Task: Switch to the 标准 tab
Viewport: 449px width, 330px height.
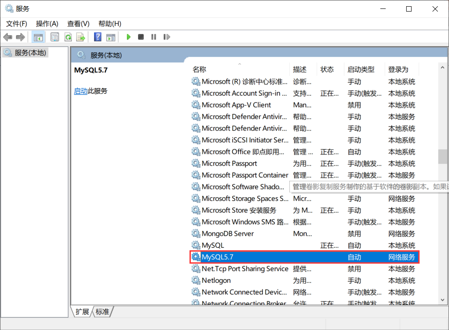Action: [x=102, y=312]
